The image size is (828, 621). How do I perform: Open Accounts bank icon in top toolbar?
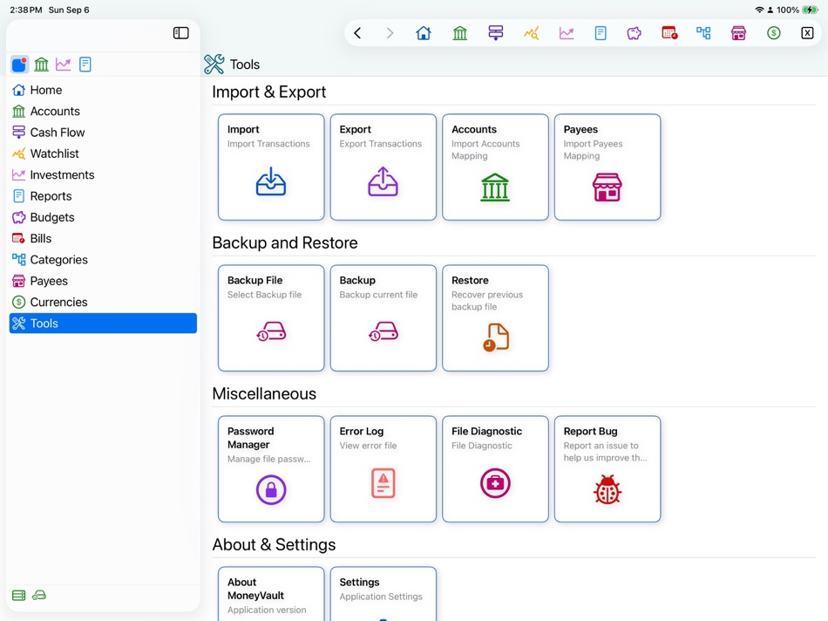pos(460,33)
